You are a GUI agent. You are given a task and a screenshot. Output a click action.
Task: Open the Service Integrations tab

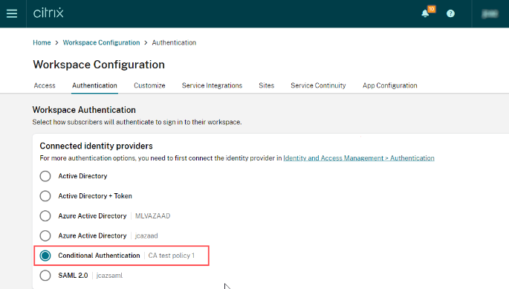[212, 85]
